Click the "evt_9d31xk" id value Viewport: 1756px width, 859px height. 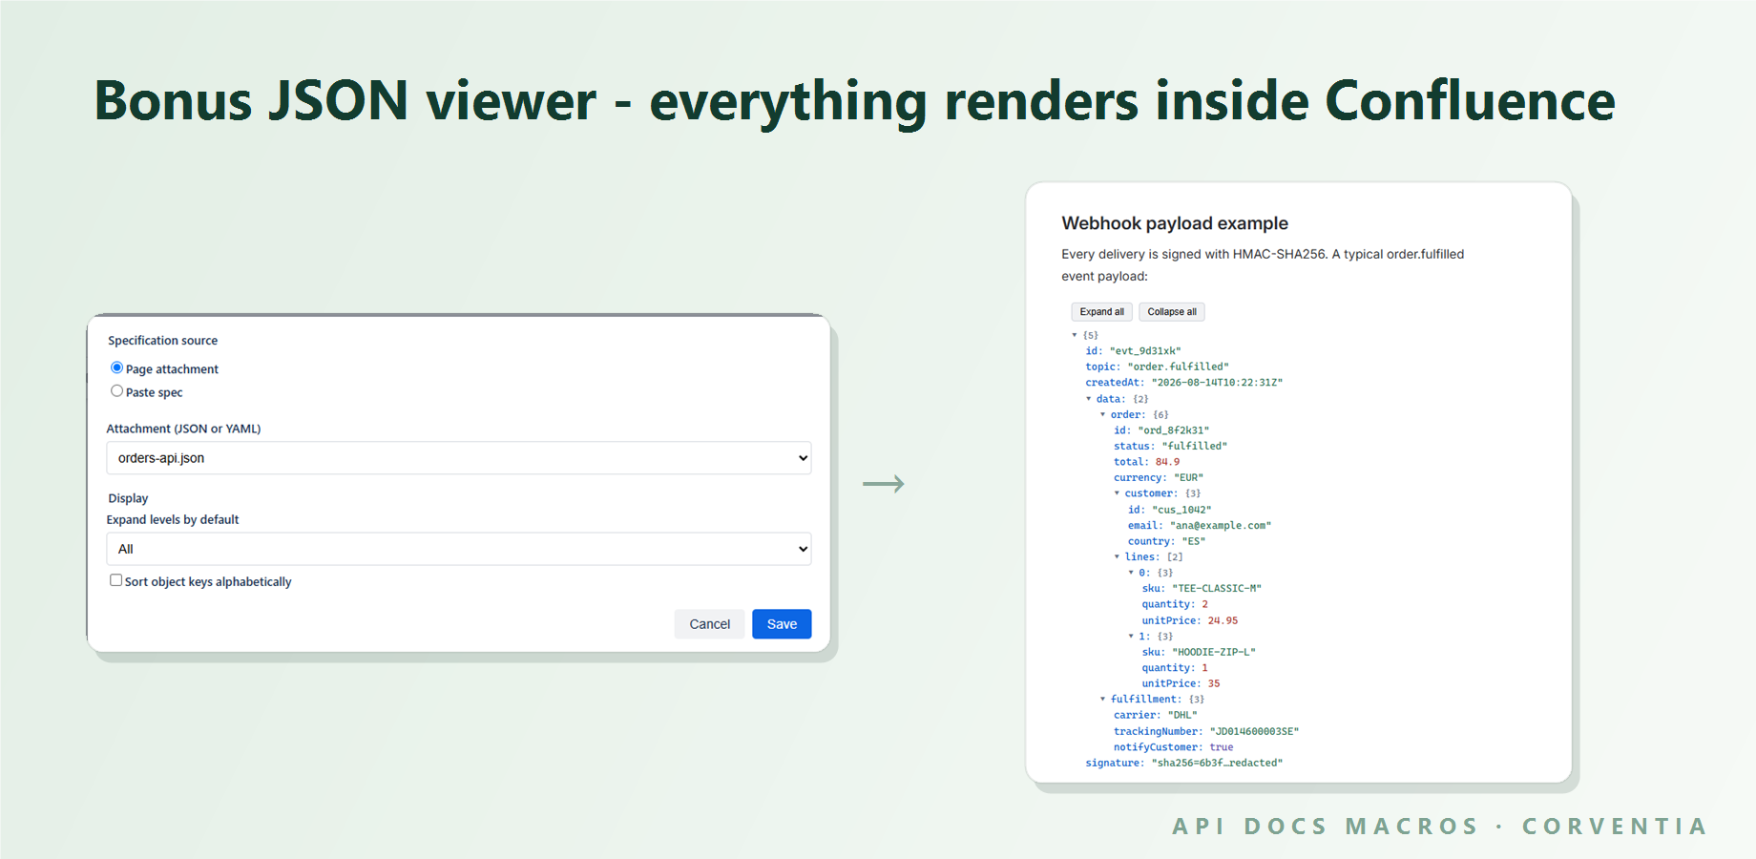[1145, 351]
